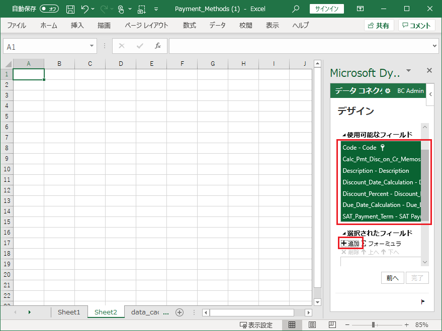Click inside the formula bar input

click(300, 46)
